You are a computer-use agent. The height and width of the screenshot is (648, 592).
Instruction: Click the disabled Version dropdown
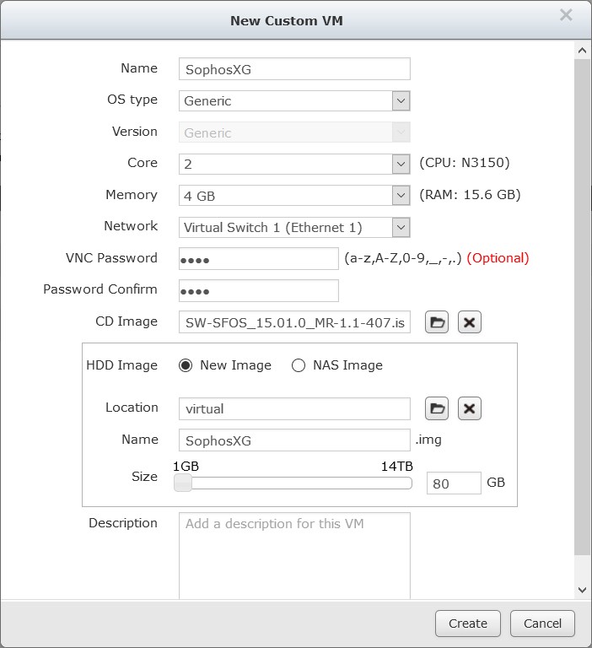click(x=294, y=132)
